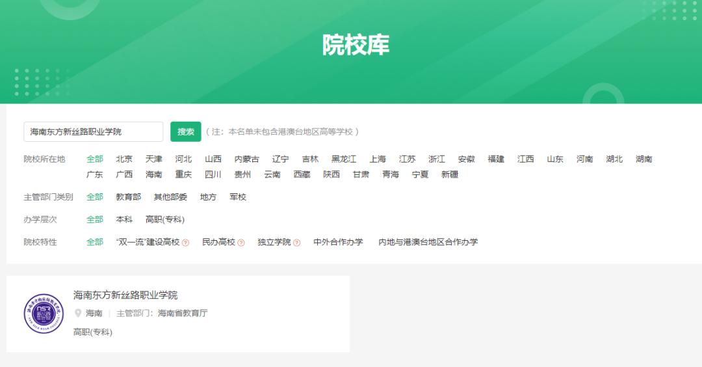Filter by 宁夏 region
Viewport: 702px width, 367px height.
[x=420, y=174]
